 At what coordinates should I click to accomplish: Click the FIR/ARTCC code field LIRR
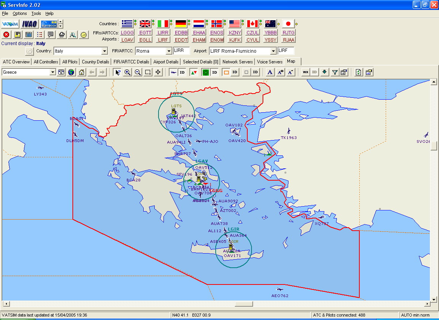pos(181,51)
